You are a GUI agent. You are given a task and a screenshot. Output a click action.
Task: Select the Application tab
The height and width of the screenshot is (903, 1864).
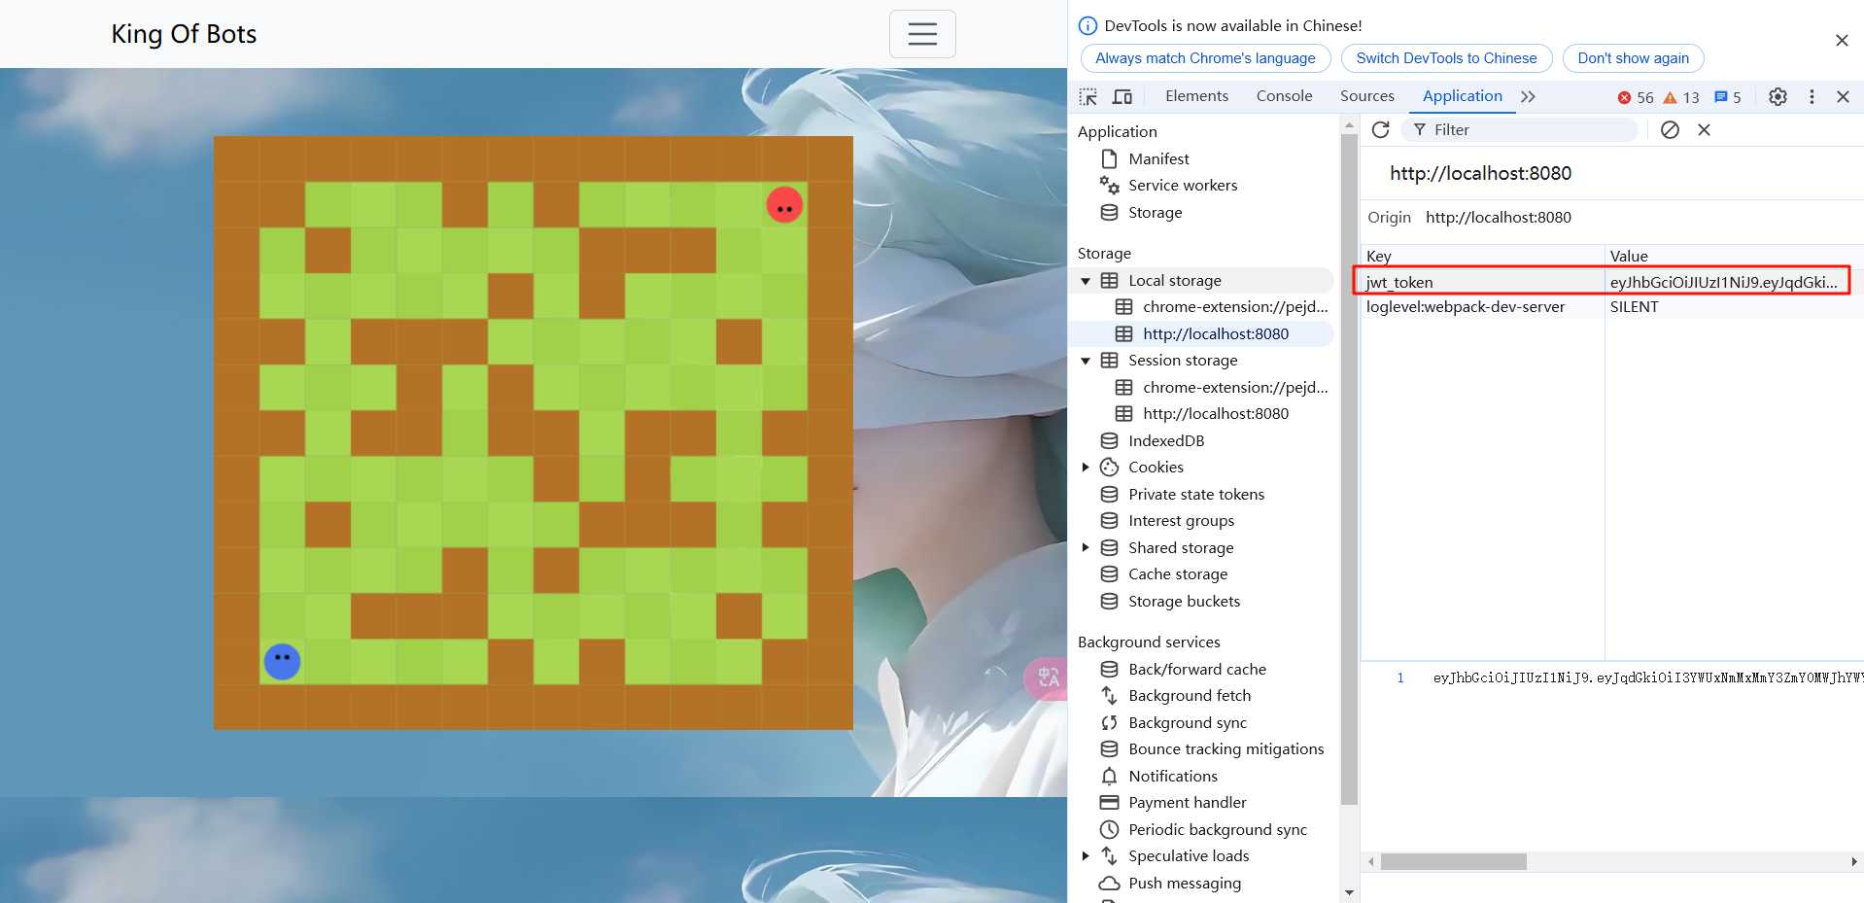1462,95
